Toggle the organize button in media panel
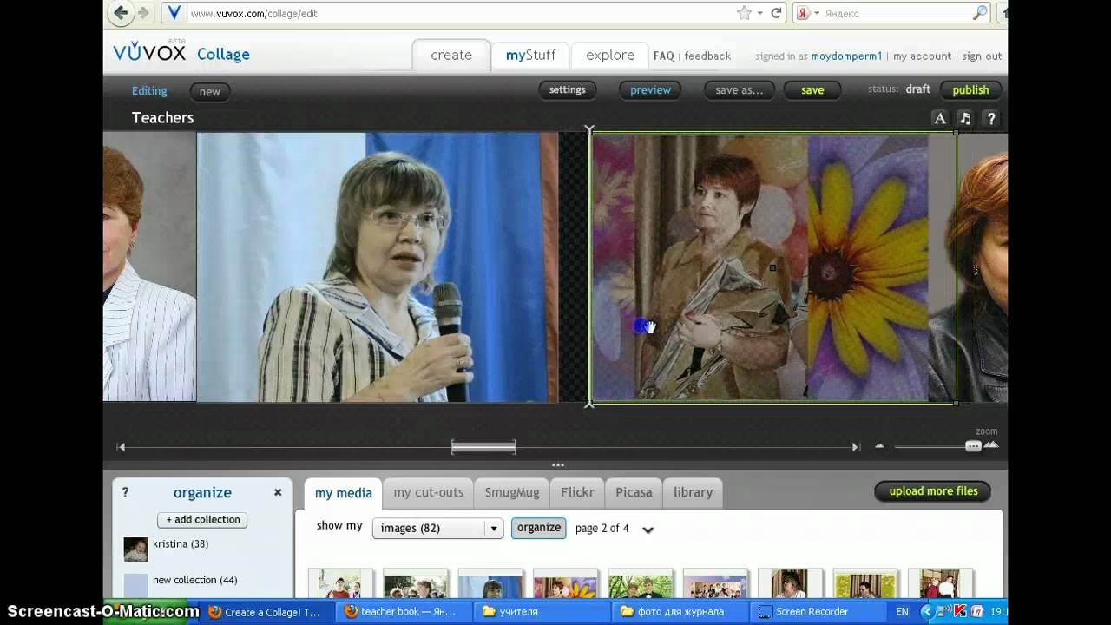Viewport: 1111px width, 625px height. pyautogui.click(x=539, y=528)
